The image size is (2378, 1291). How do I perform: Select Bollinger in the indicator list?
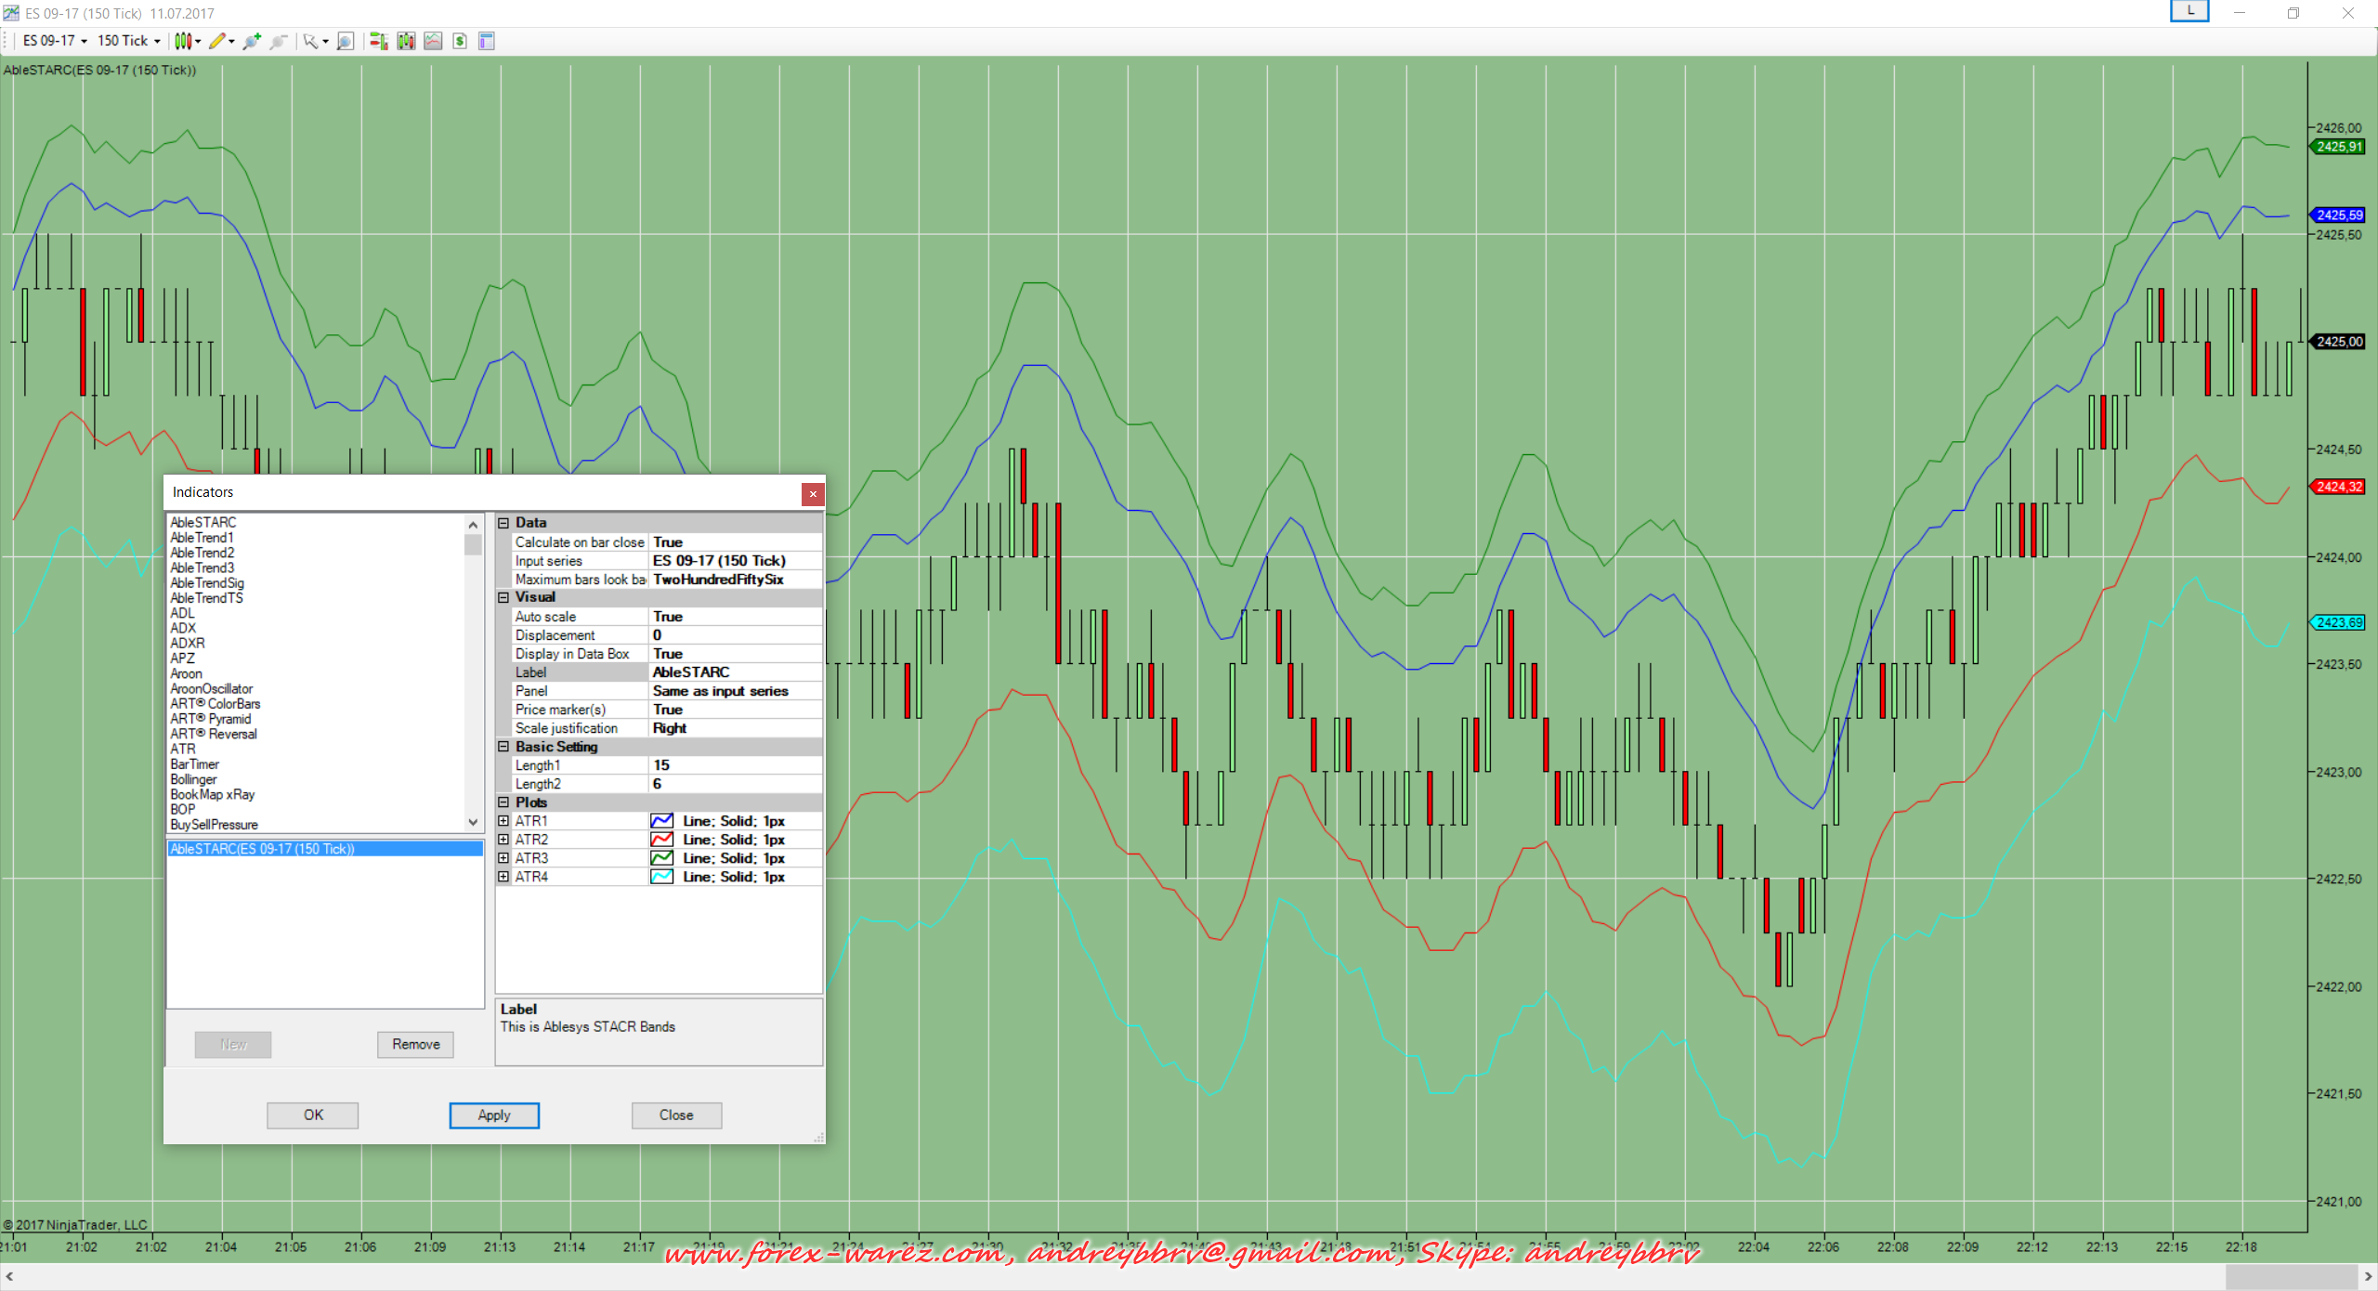(x=193, y=779)
